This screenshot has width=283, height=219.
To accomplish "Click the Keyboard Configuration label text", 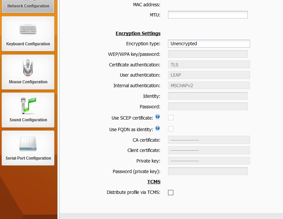I will click(x=28, y=44).
